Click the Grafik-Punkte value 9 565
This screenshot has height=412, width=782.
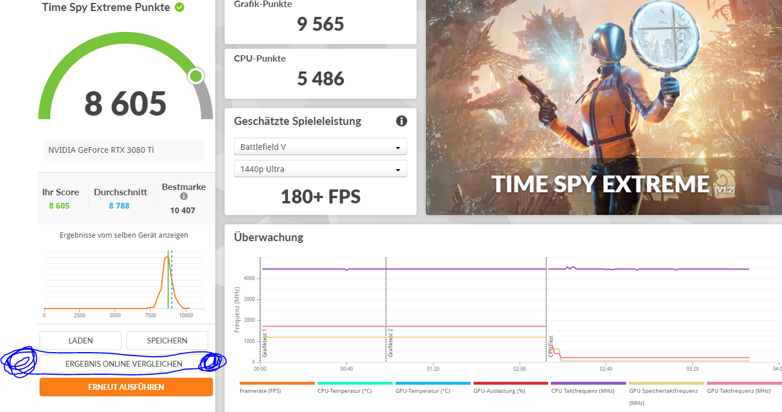coord(321,24)
